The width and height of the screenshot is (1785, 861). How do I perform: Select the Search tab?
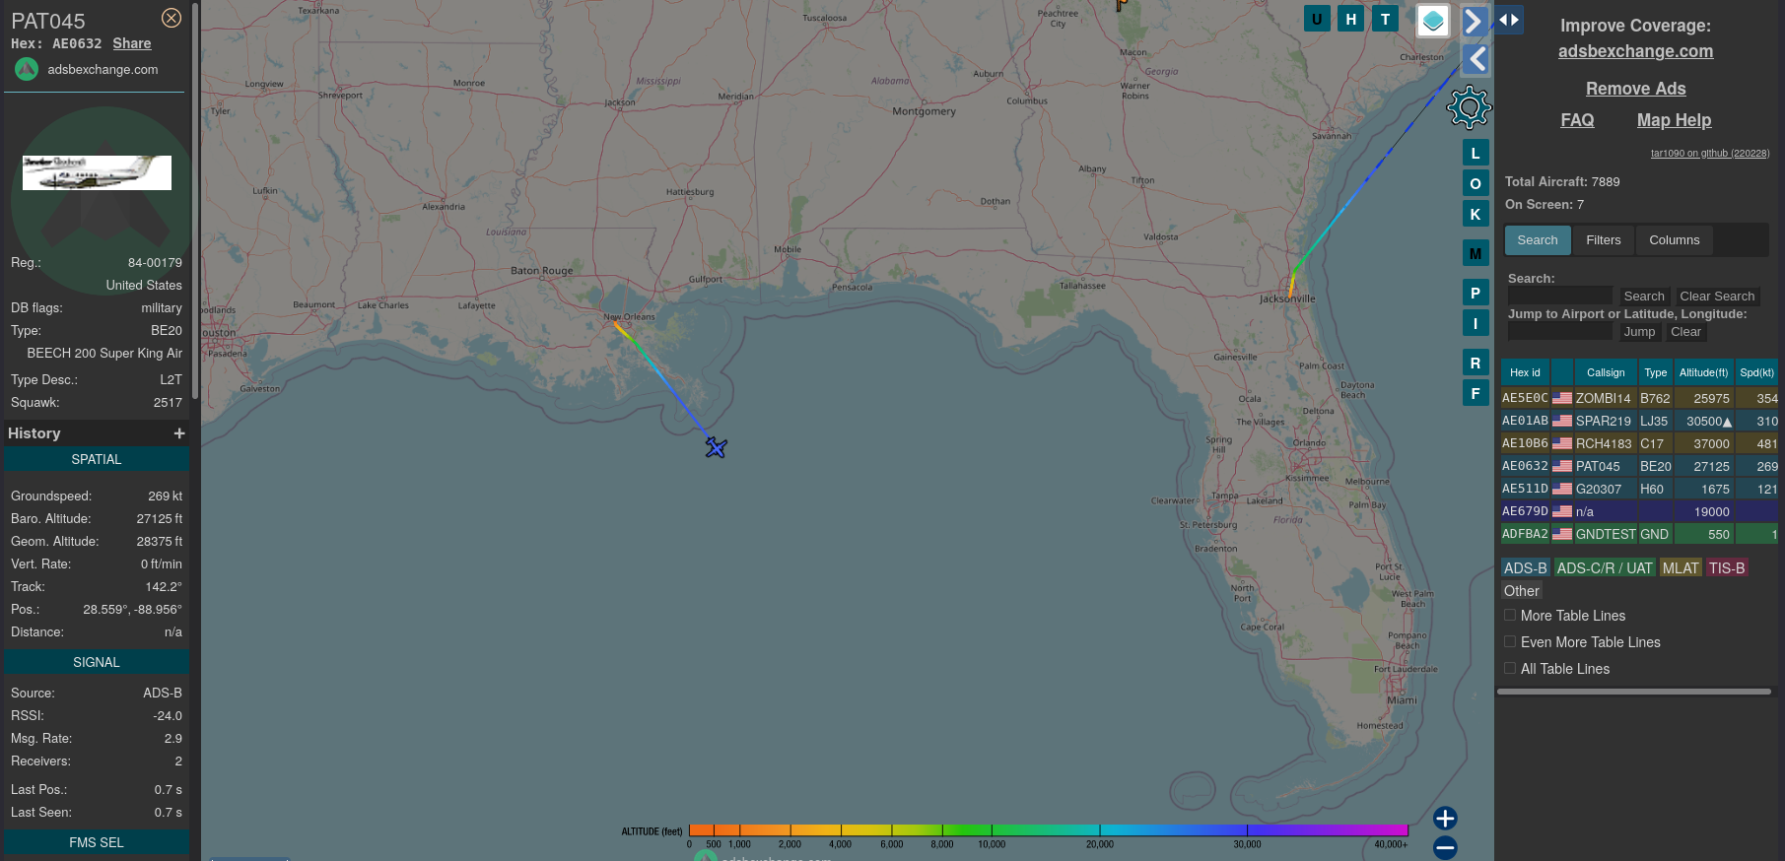tap(1538, 240)
